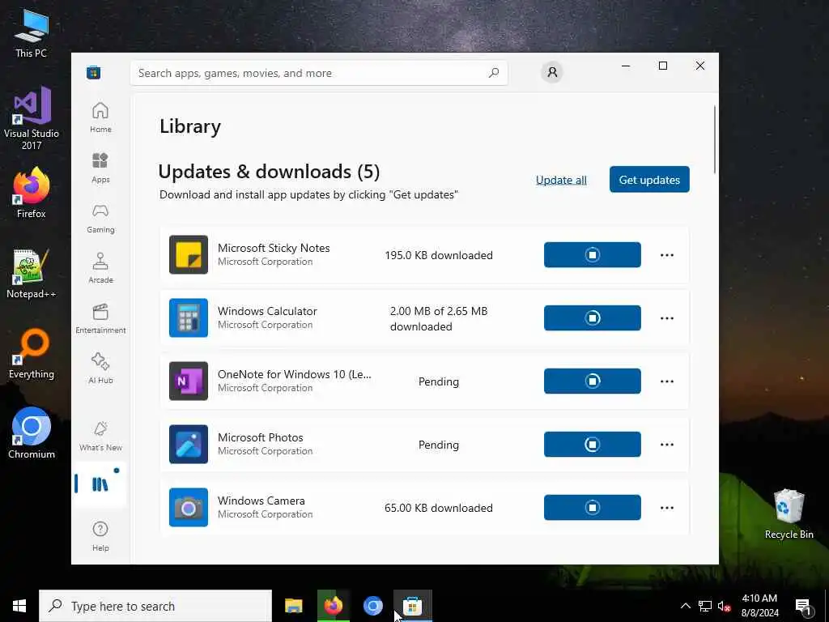The height and width of the screenshot is (622, 829).
Task: Open the Windows Start menu
Action: (x=19, y=606)
